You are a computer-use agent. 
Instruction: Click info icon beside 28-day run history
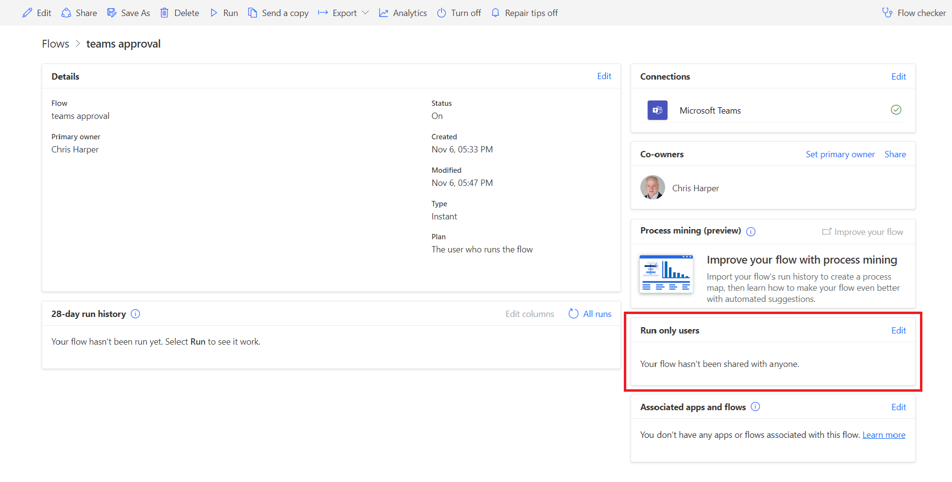pos(136,314)
